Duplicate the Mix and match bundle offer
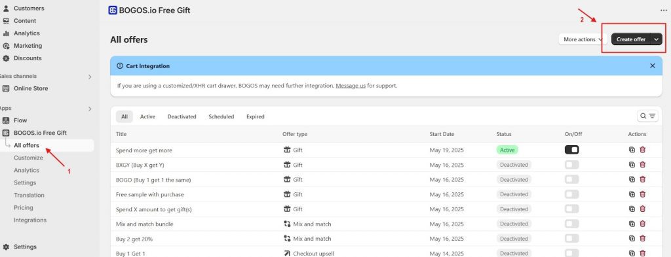The image size is (671, 257). [632, 224]
